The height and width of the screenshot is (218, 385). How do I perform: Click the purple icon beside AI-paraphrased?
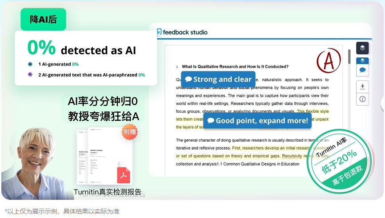coord(30,74)
